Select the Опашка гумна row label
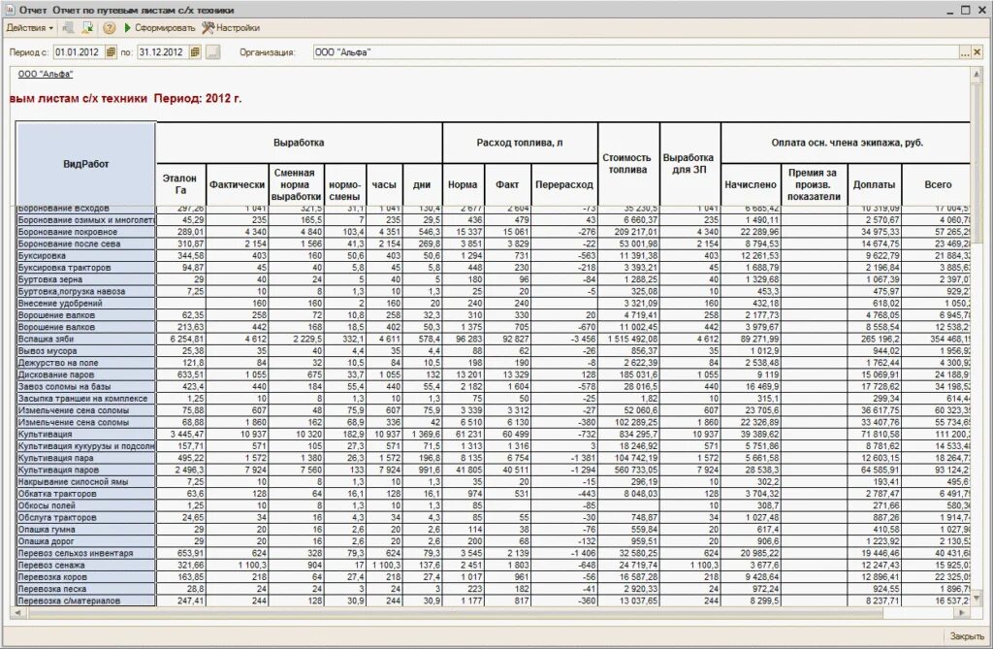Image resolution: width=993 pixels, height=649 pixels. [85, 530]
